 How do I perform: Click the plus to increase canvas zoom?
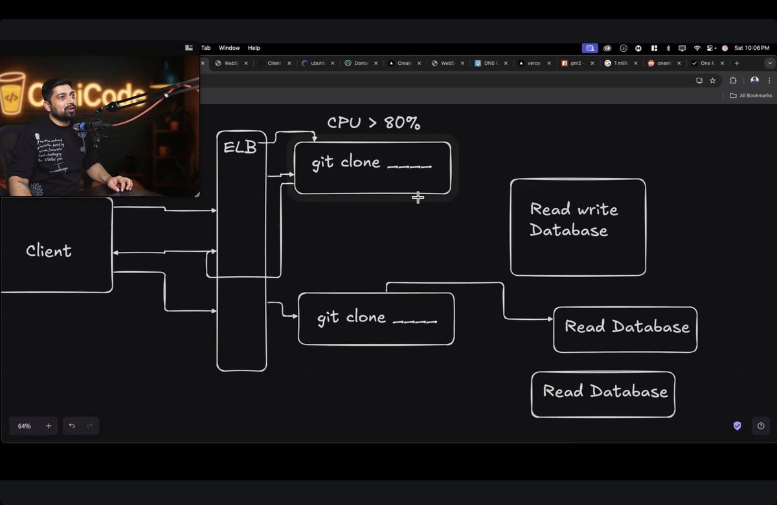click(49, 425)
